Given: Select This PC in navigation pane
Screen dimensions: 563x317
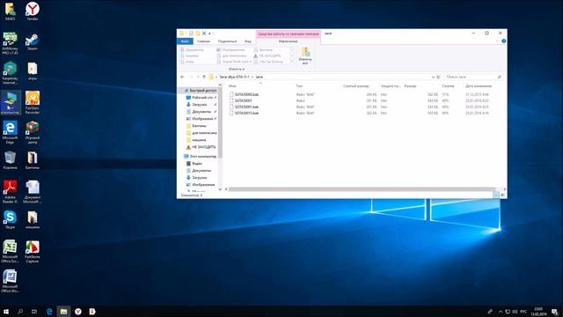Looking at the screenshot, I should pyautogui.click(x=200, y=157).
